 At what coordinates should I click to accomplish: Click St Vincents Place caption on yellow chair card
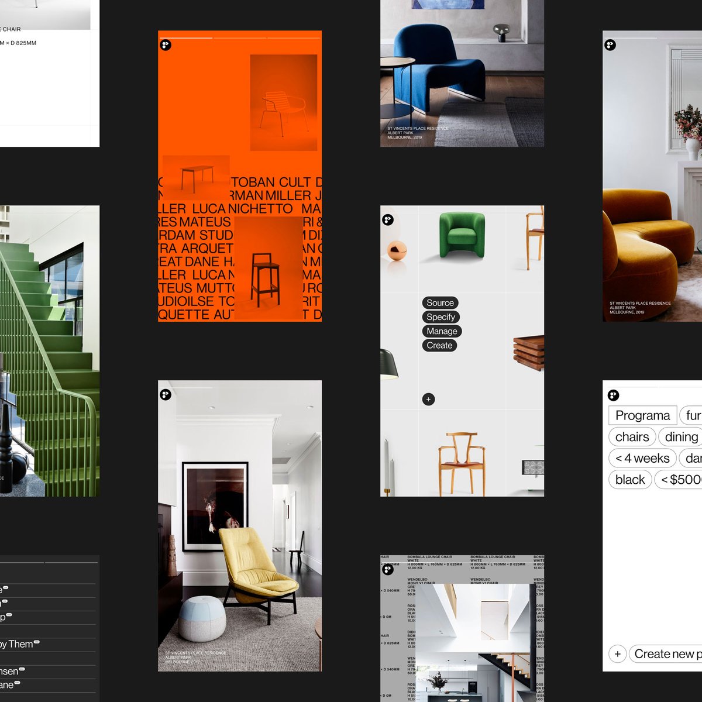point(195,658)
